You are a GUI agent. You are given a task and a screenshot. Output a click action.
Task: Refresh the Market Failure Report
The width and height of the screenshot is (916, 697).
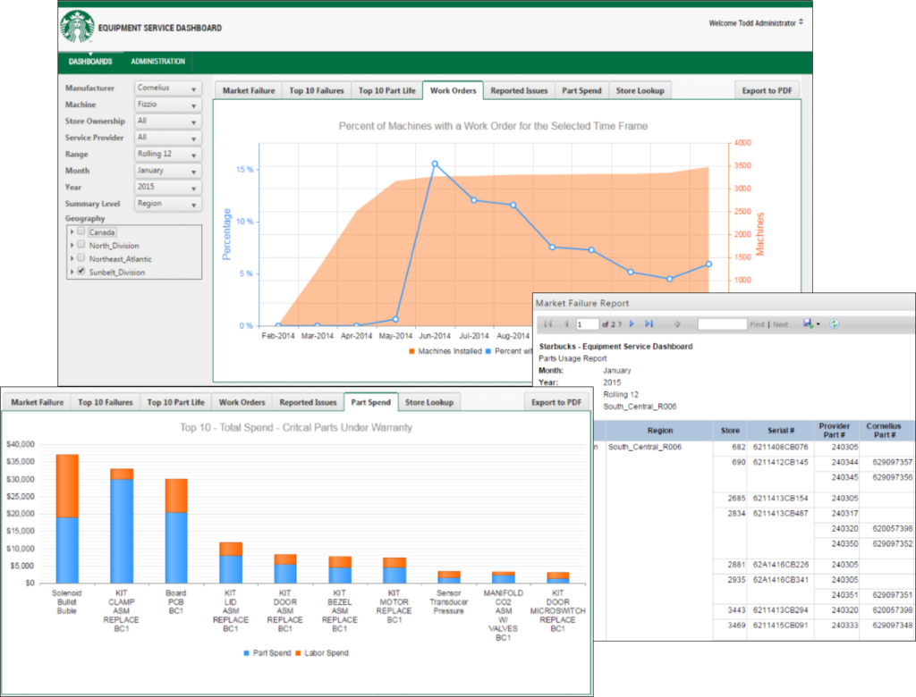pos(834,324)
